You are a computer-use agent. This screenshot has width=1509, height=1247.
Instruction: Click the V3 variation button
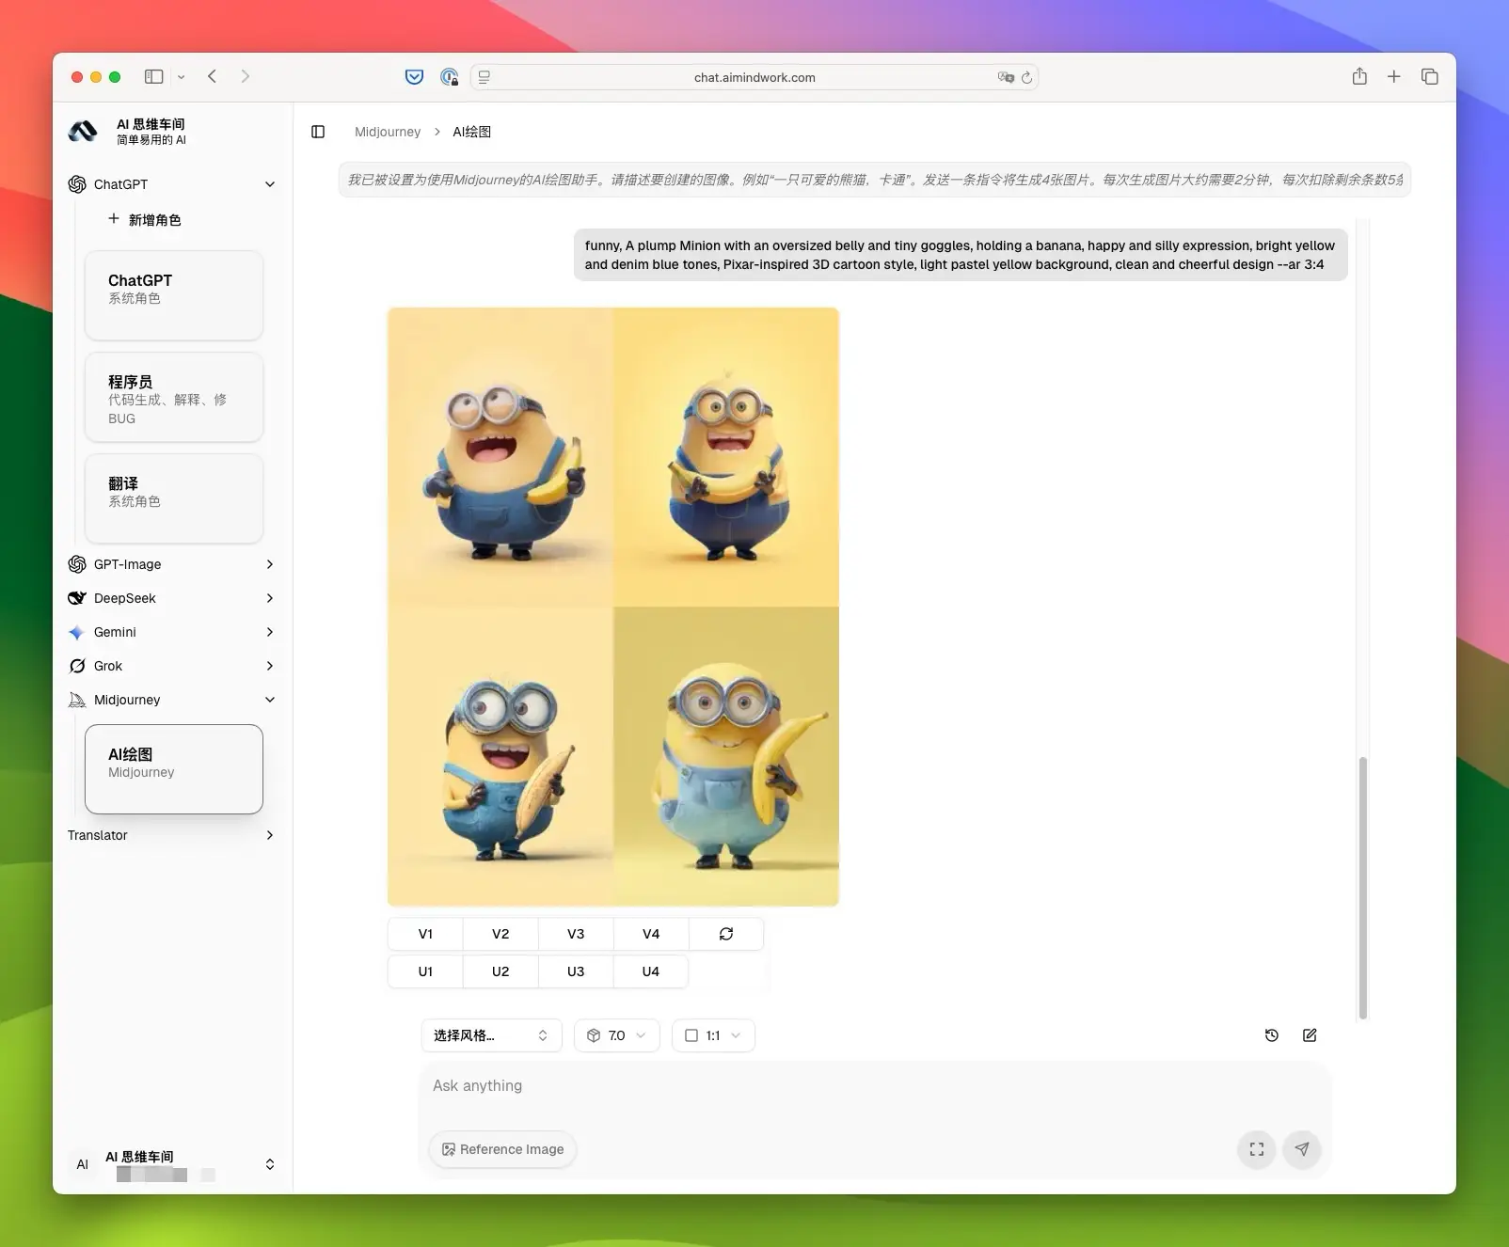pyautogui.click(x=576, y=934)
